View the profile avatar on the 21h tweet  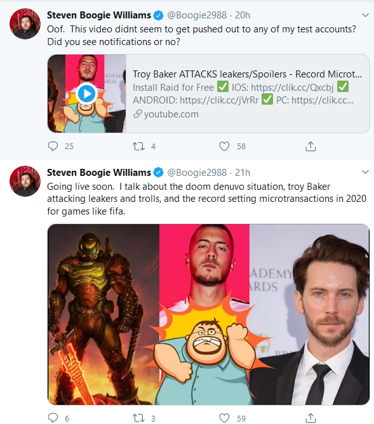[25, 181]
